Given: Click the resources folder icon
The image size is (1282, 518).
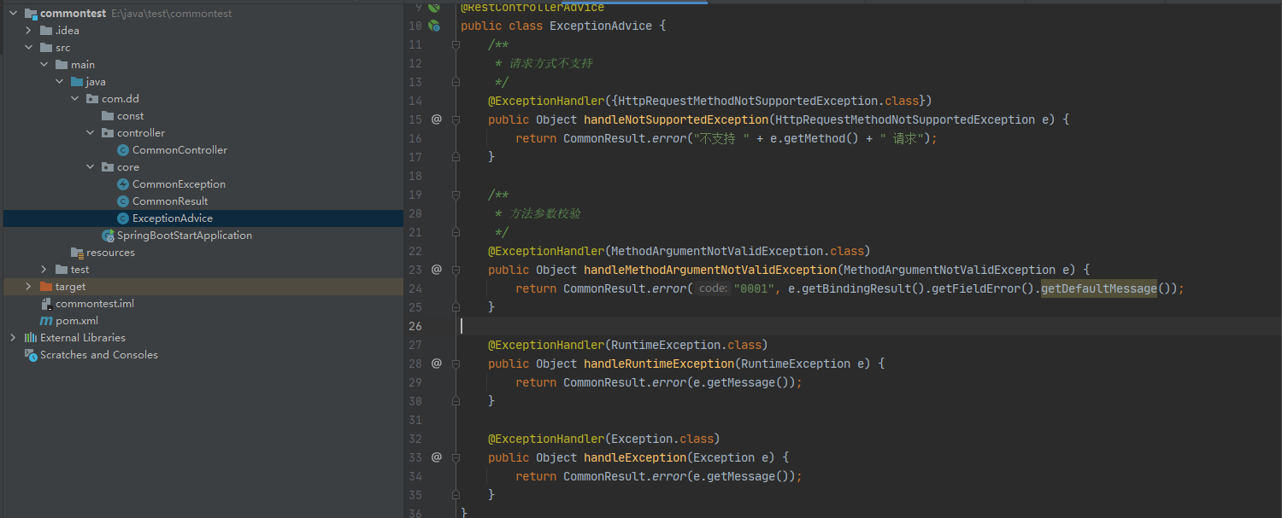Looking at the screenshot, I should click(77, 253).
